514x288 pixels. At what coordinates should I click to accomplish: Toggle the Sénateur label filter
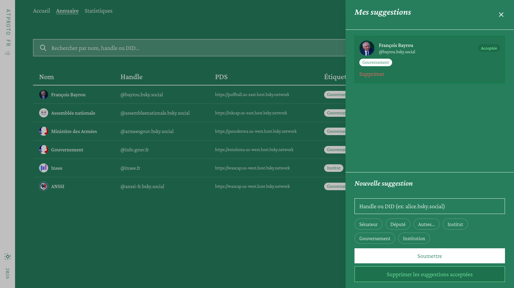(x=368, y=224)
